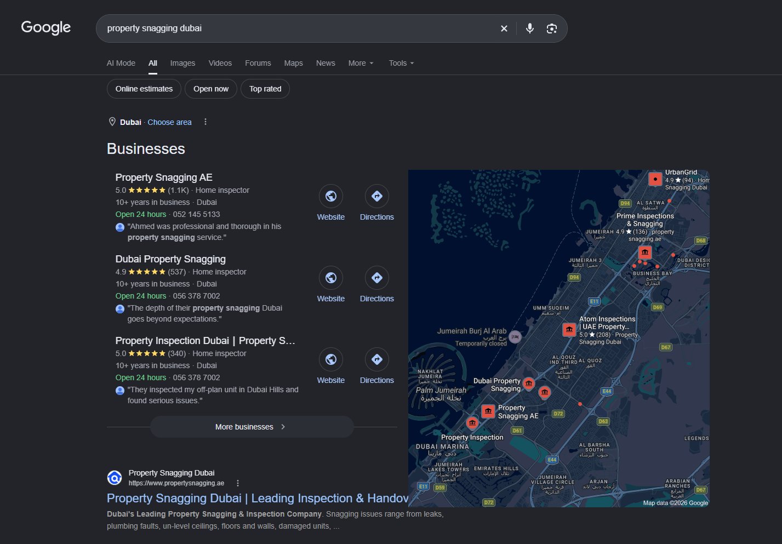This screenshot has width=782, height=544.
Task: Select the Prime Inspections & Snagging map pin
Action: [645, 252]
